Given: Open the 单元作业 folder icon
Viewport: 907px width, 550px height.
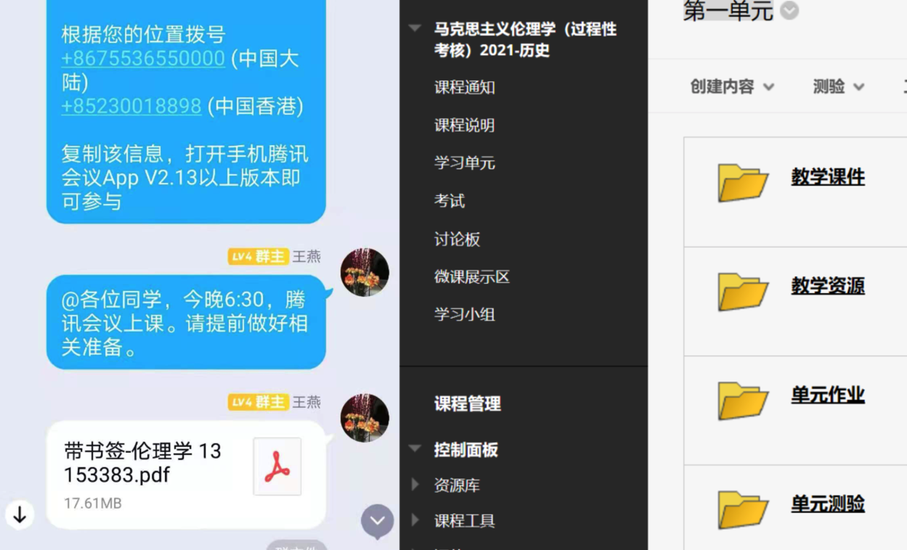Looking at the screenshot, I should point(743,400).
